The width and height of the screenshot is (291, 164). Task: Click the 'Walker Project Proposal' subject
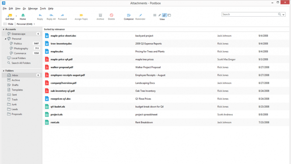[x=148, y=67]
